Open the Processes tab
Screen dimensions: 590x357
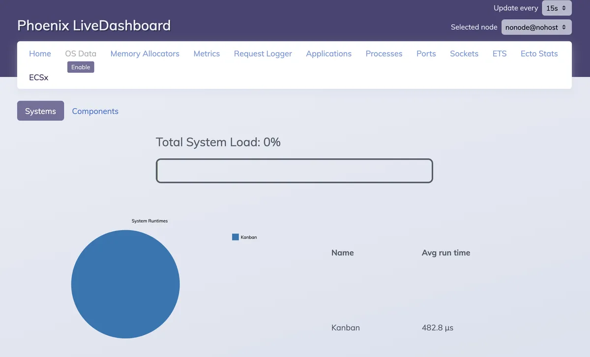(383, 54)
